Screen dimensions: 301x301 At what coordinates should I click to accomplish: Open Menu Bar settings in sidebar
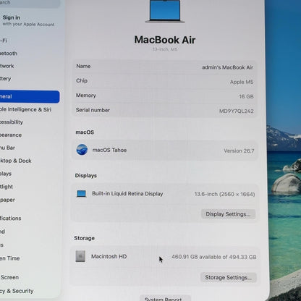point(7,148)
